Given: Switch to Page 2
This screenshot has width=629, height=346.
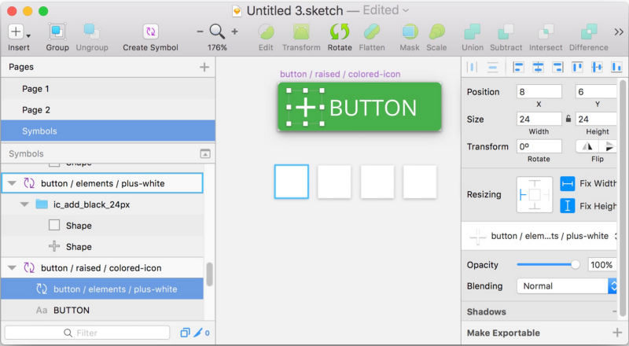Looking at the screenshot, I should [36, 110].
